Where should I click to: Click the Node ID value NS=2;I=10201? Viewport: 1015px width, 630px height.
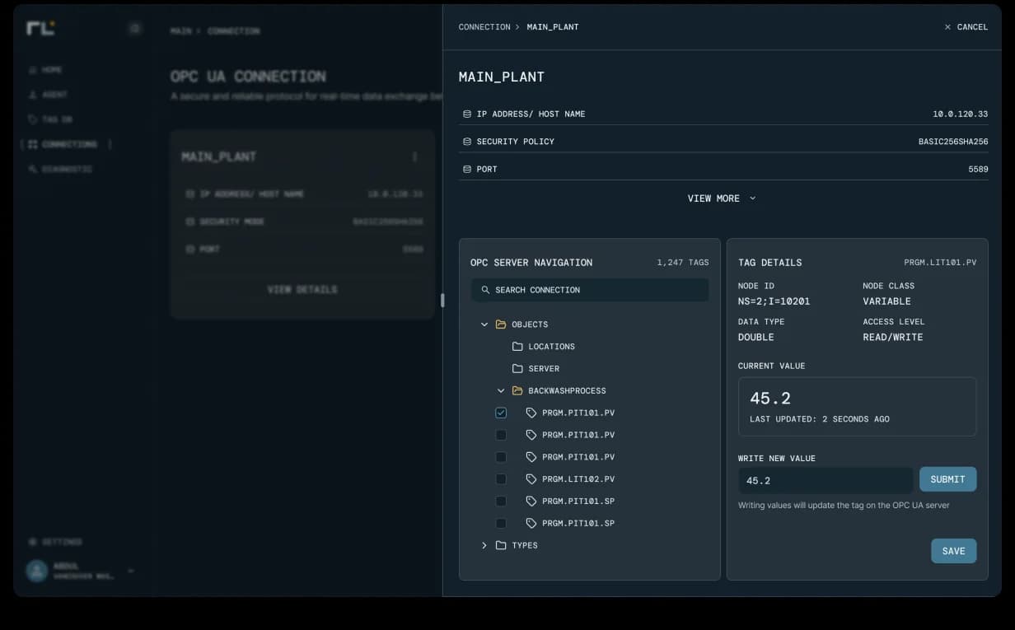tap(774, 301)
